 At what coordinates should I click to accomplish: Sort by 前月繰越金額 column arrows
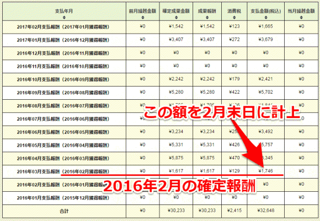coord(143,18)
